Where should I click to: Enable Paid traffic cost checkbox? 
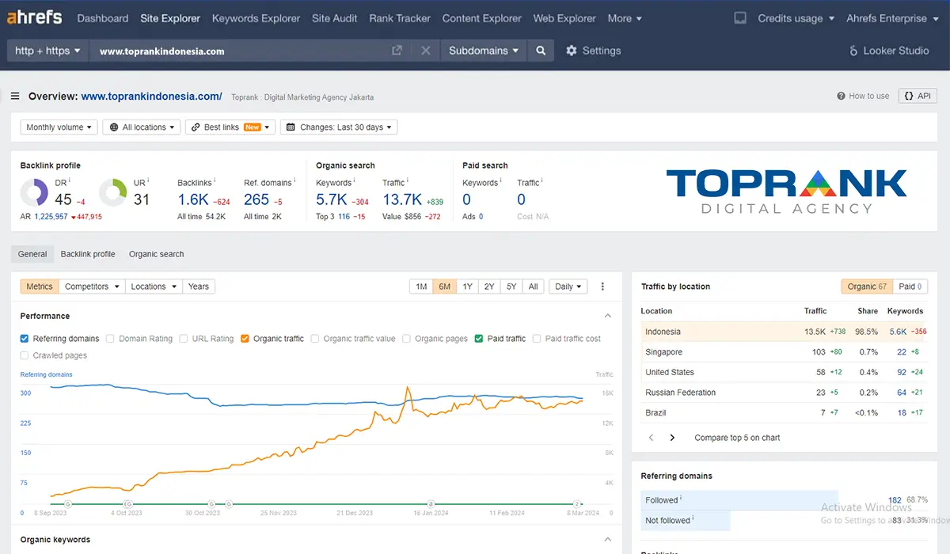tap(537, 339)
